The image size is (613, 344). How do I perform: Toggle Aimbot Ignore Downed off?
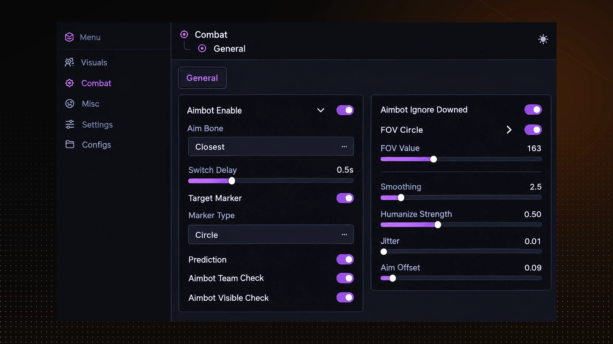click(533, 110)
